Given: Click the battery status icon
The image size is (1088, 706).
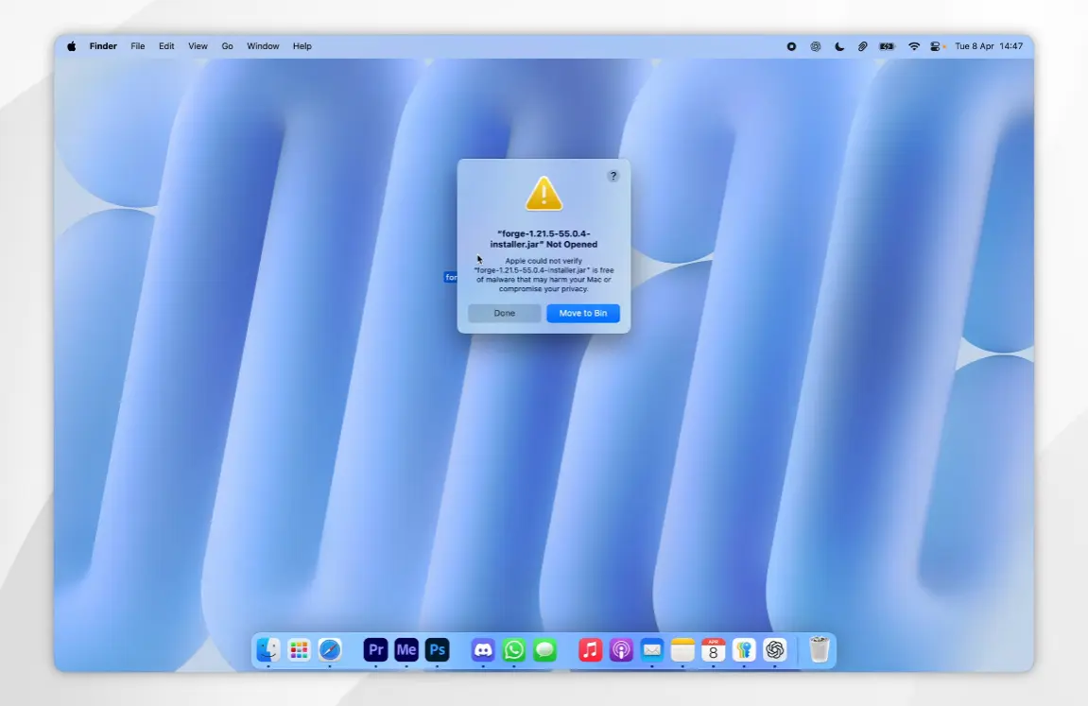Looking at the screenshot, I should click(887, 46).
